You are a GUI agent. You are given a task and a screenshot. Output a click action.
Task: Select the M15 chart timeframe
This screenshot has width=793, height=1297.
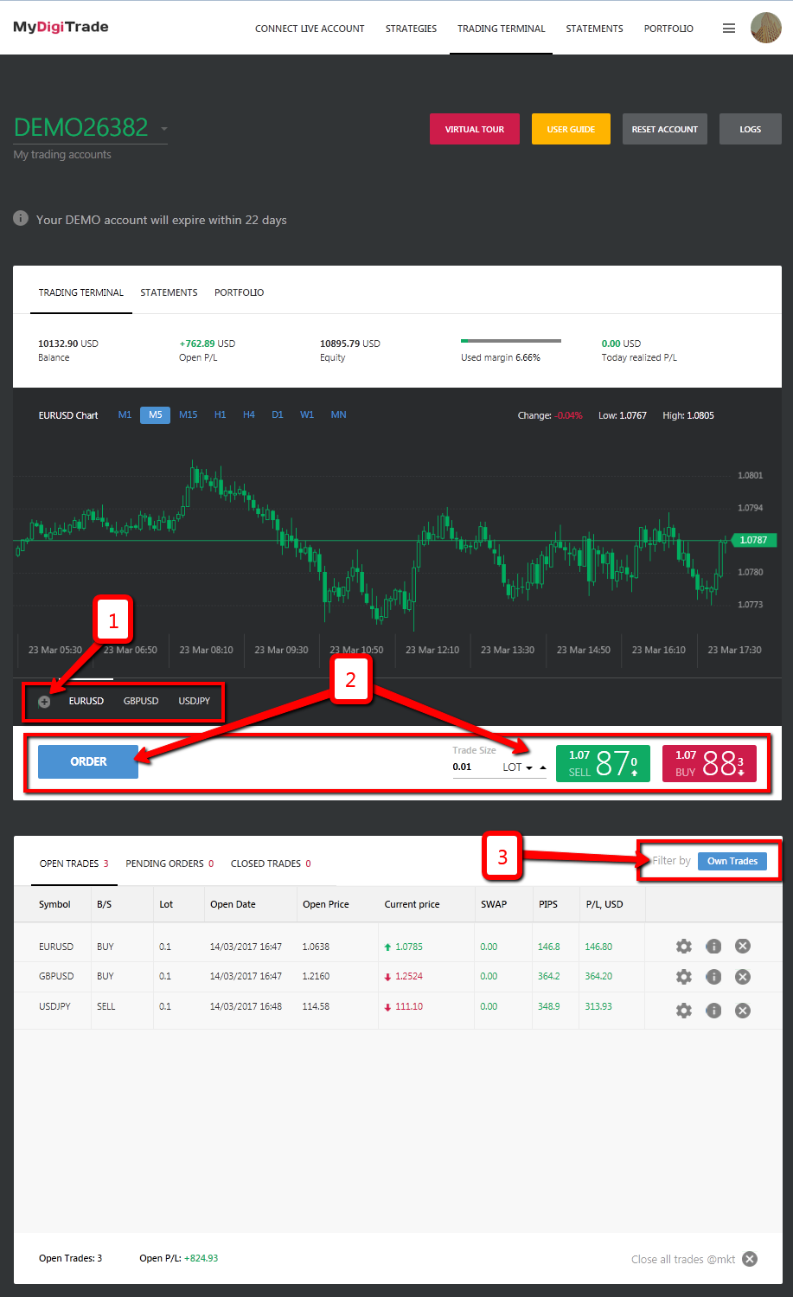(189, 415)
